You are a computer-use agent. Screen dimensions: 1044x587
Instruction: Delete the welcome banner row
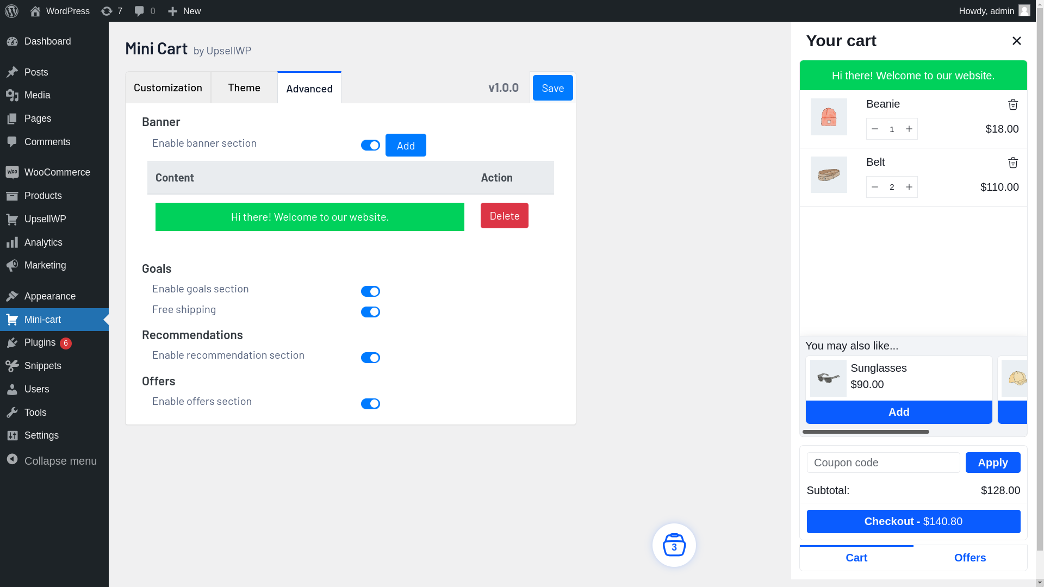pyautogui.click(x=505, y=216)
